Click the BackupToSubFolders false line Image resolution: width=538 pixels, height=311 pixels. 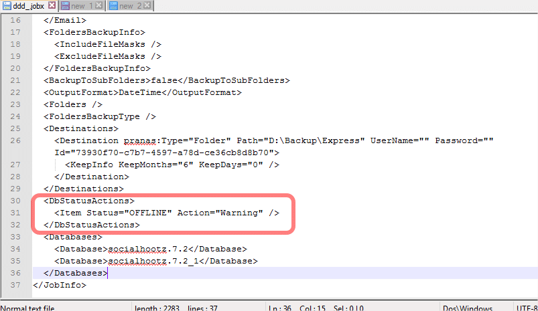167,80
